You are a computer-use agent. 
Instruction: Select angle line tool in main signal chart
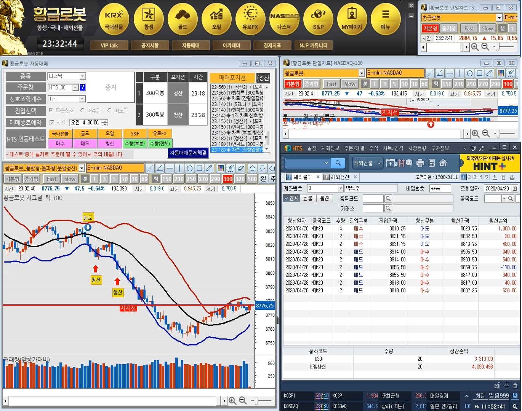pyautogui.click(x=160, y=168)
